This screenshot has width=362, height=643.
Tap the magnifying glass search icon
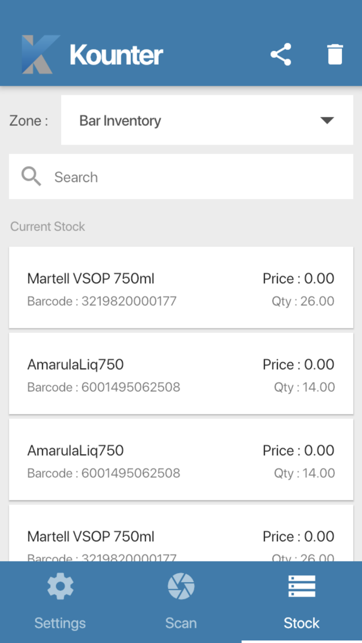[x=31, y=176]
